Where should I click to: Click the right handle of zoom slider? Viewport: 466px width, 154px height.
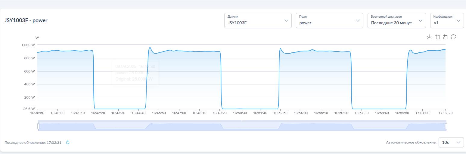(446, 126)
